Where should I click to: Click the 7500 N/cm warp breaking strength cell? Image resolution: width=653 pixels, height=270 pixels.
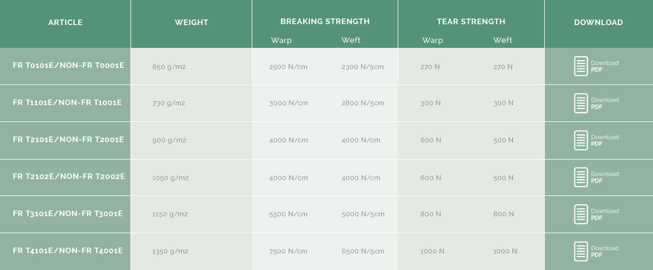coord(288,251)
